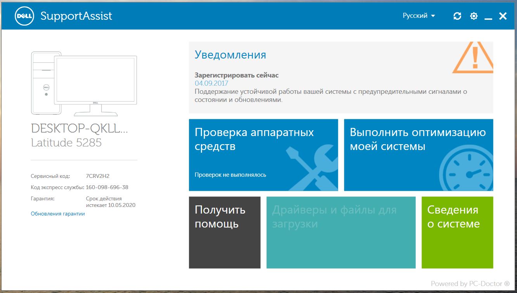Open the Выполнить оптимизацию моей системы tile

pos(418,155)
